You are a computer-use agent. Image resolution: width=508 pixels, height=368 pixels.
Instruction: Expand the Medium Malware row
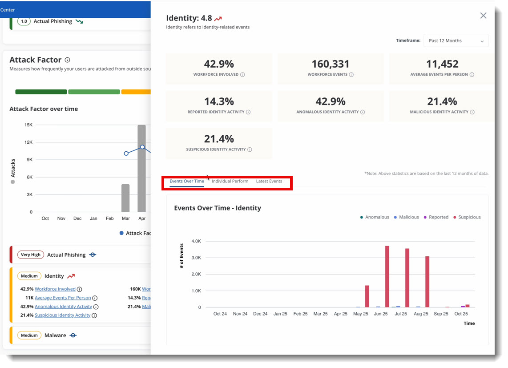click(x=55, y=335)
